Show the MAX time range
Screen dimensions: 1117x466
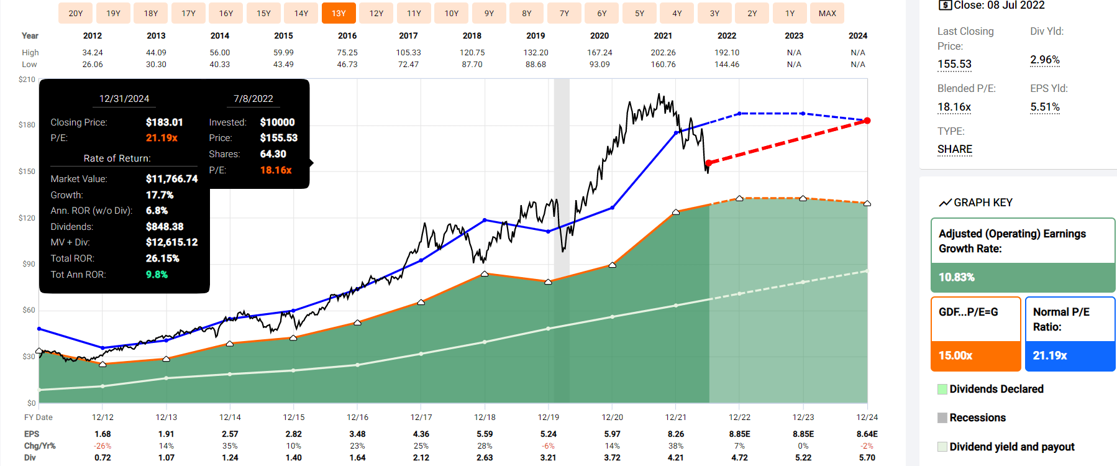[x=827, y=13]
